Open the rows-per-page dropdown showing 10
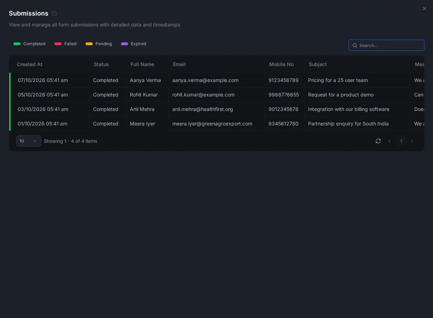 click(29, 141)
